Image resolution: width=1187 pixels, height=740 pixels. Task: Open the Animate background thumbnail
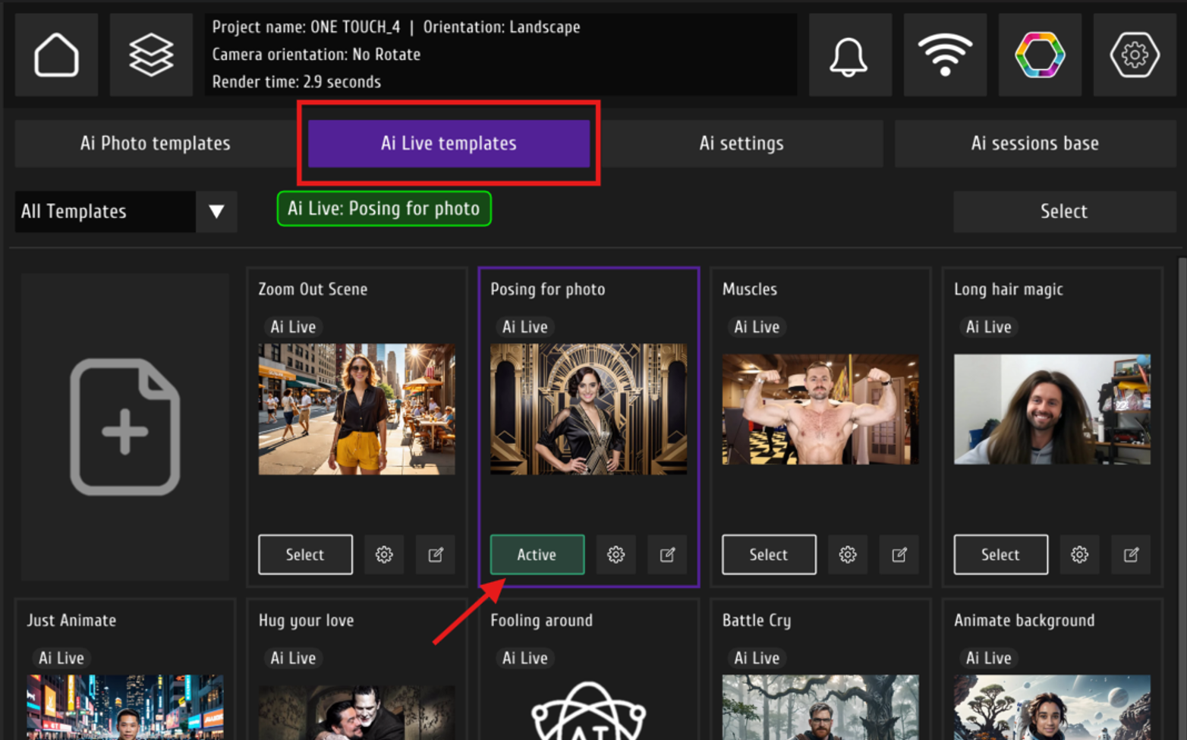coord(1052,707)
